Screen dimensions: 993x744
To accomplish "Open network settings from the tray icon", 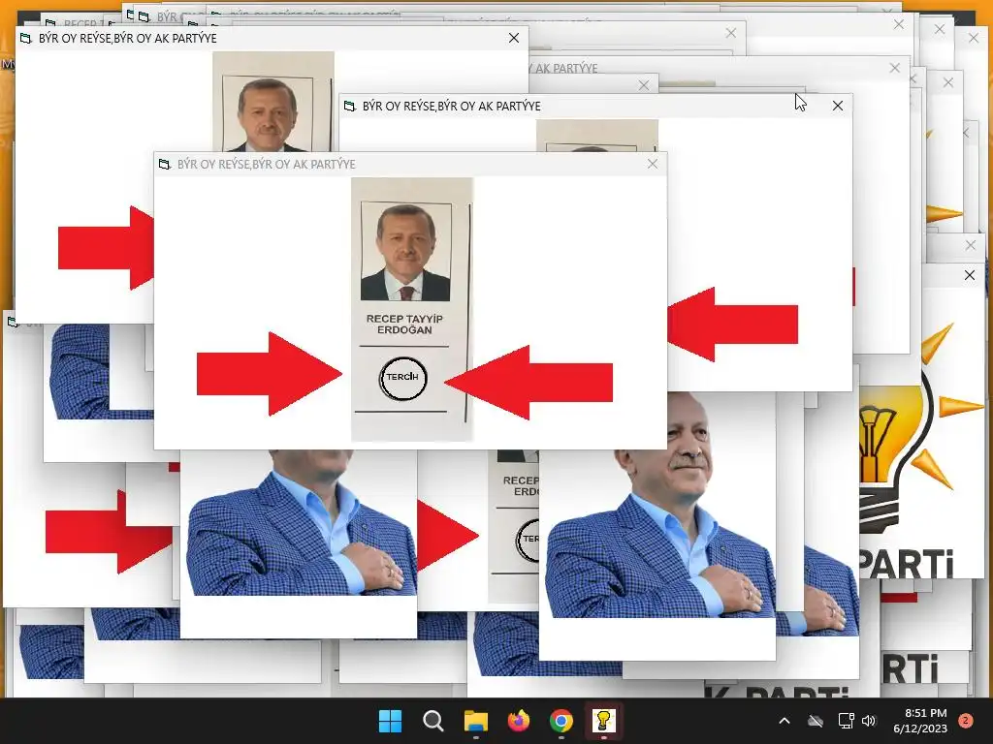I will [846, 721].
